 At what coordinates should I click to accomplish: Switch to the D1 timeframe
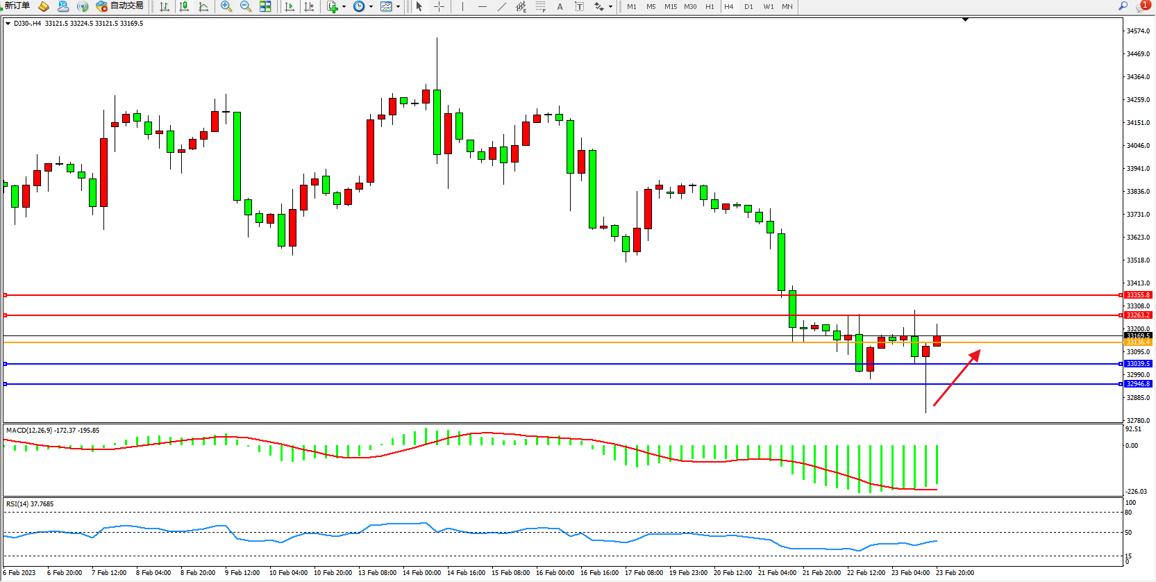point(748,7)
